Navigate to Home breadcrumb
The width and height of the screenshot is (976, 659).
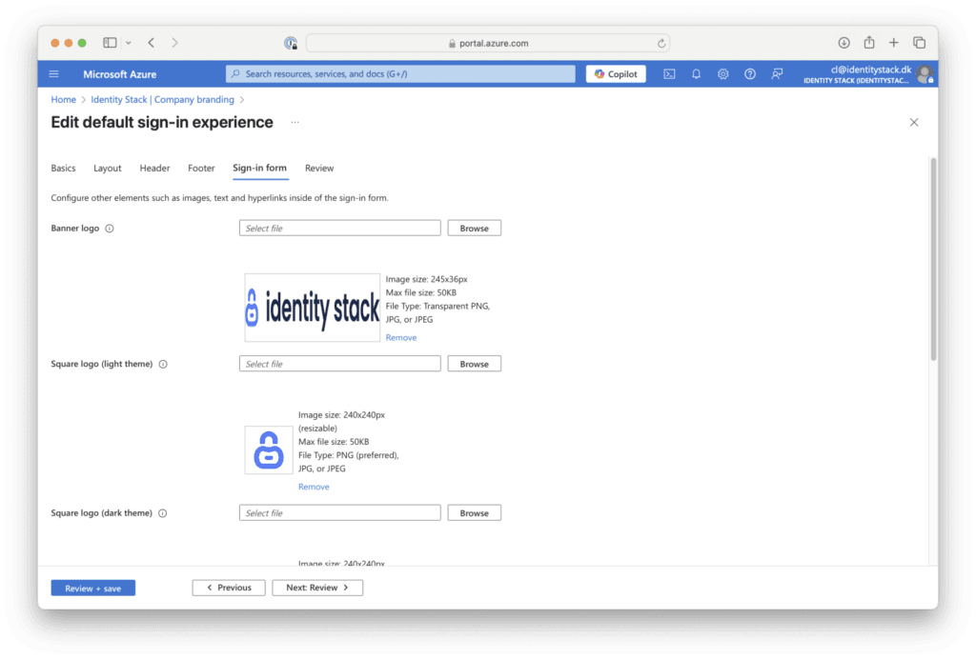click(64, 99)
